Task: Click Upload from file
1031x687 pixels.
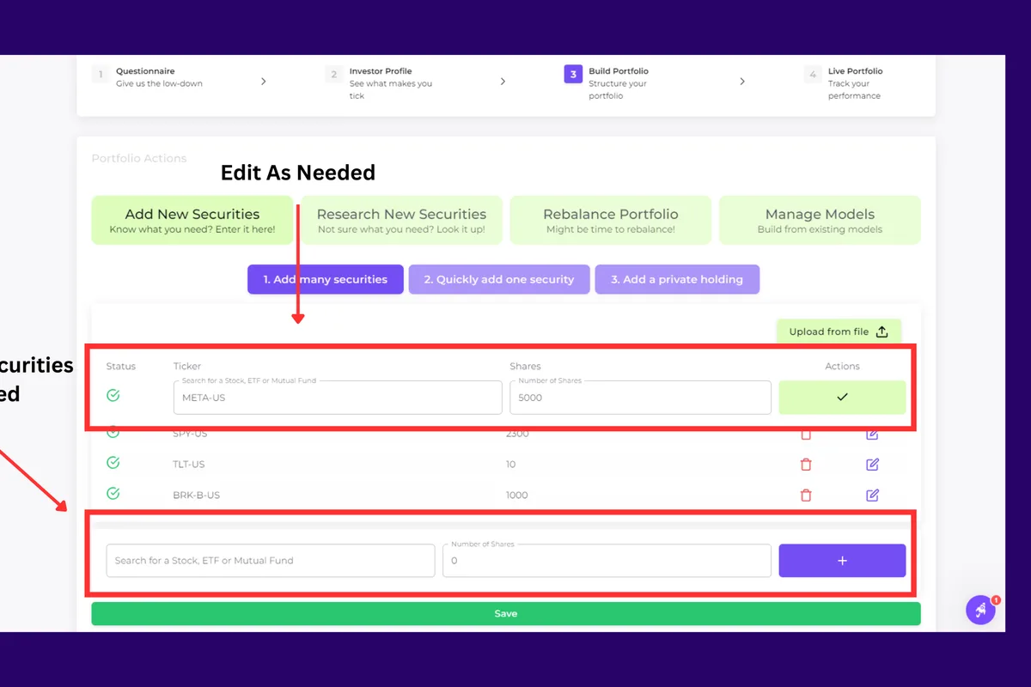Action: (838, 331)
